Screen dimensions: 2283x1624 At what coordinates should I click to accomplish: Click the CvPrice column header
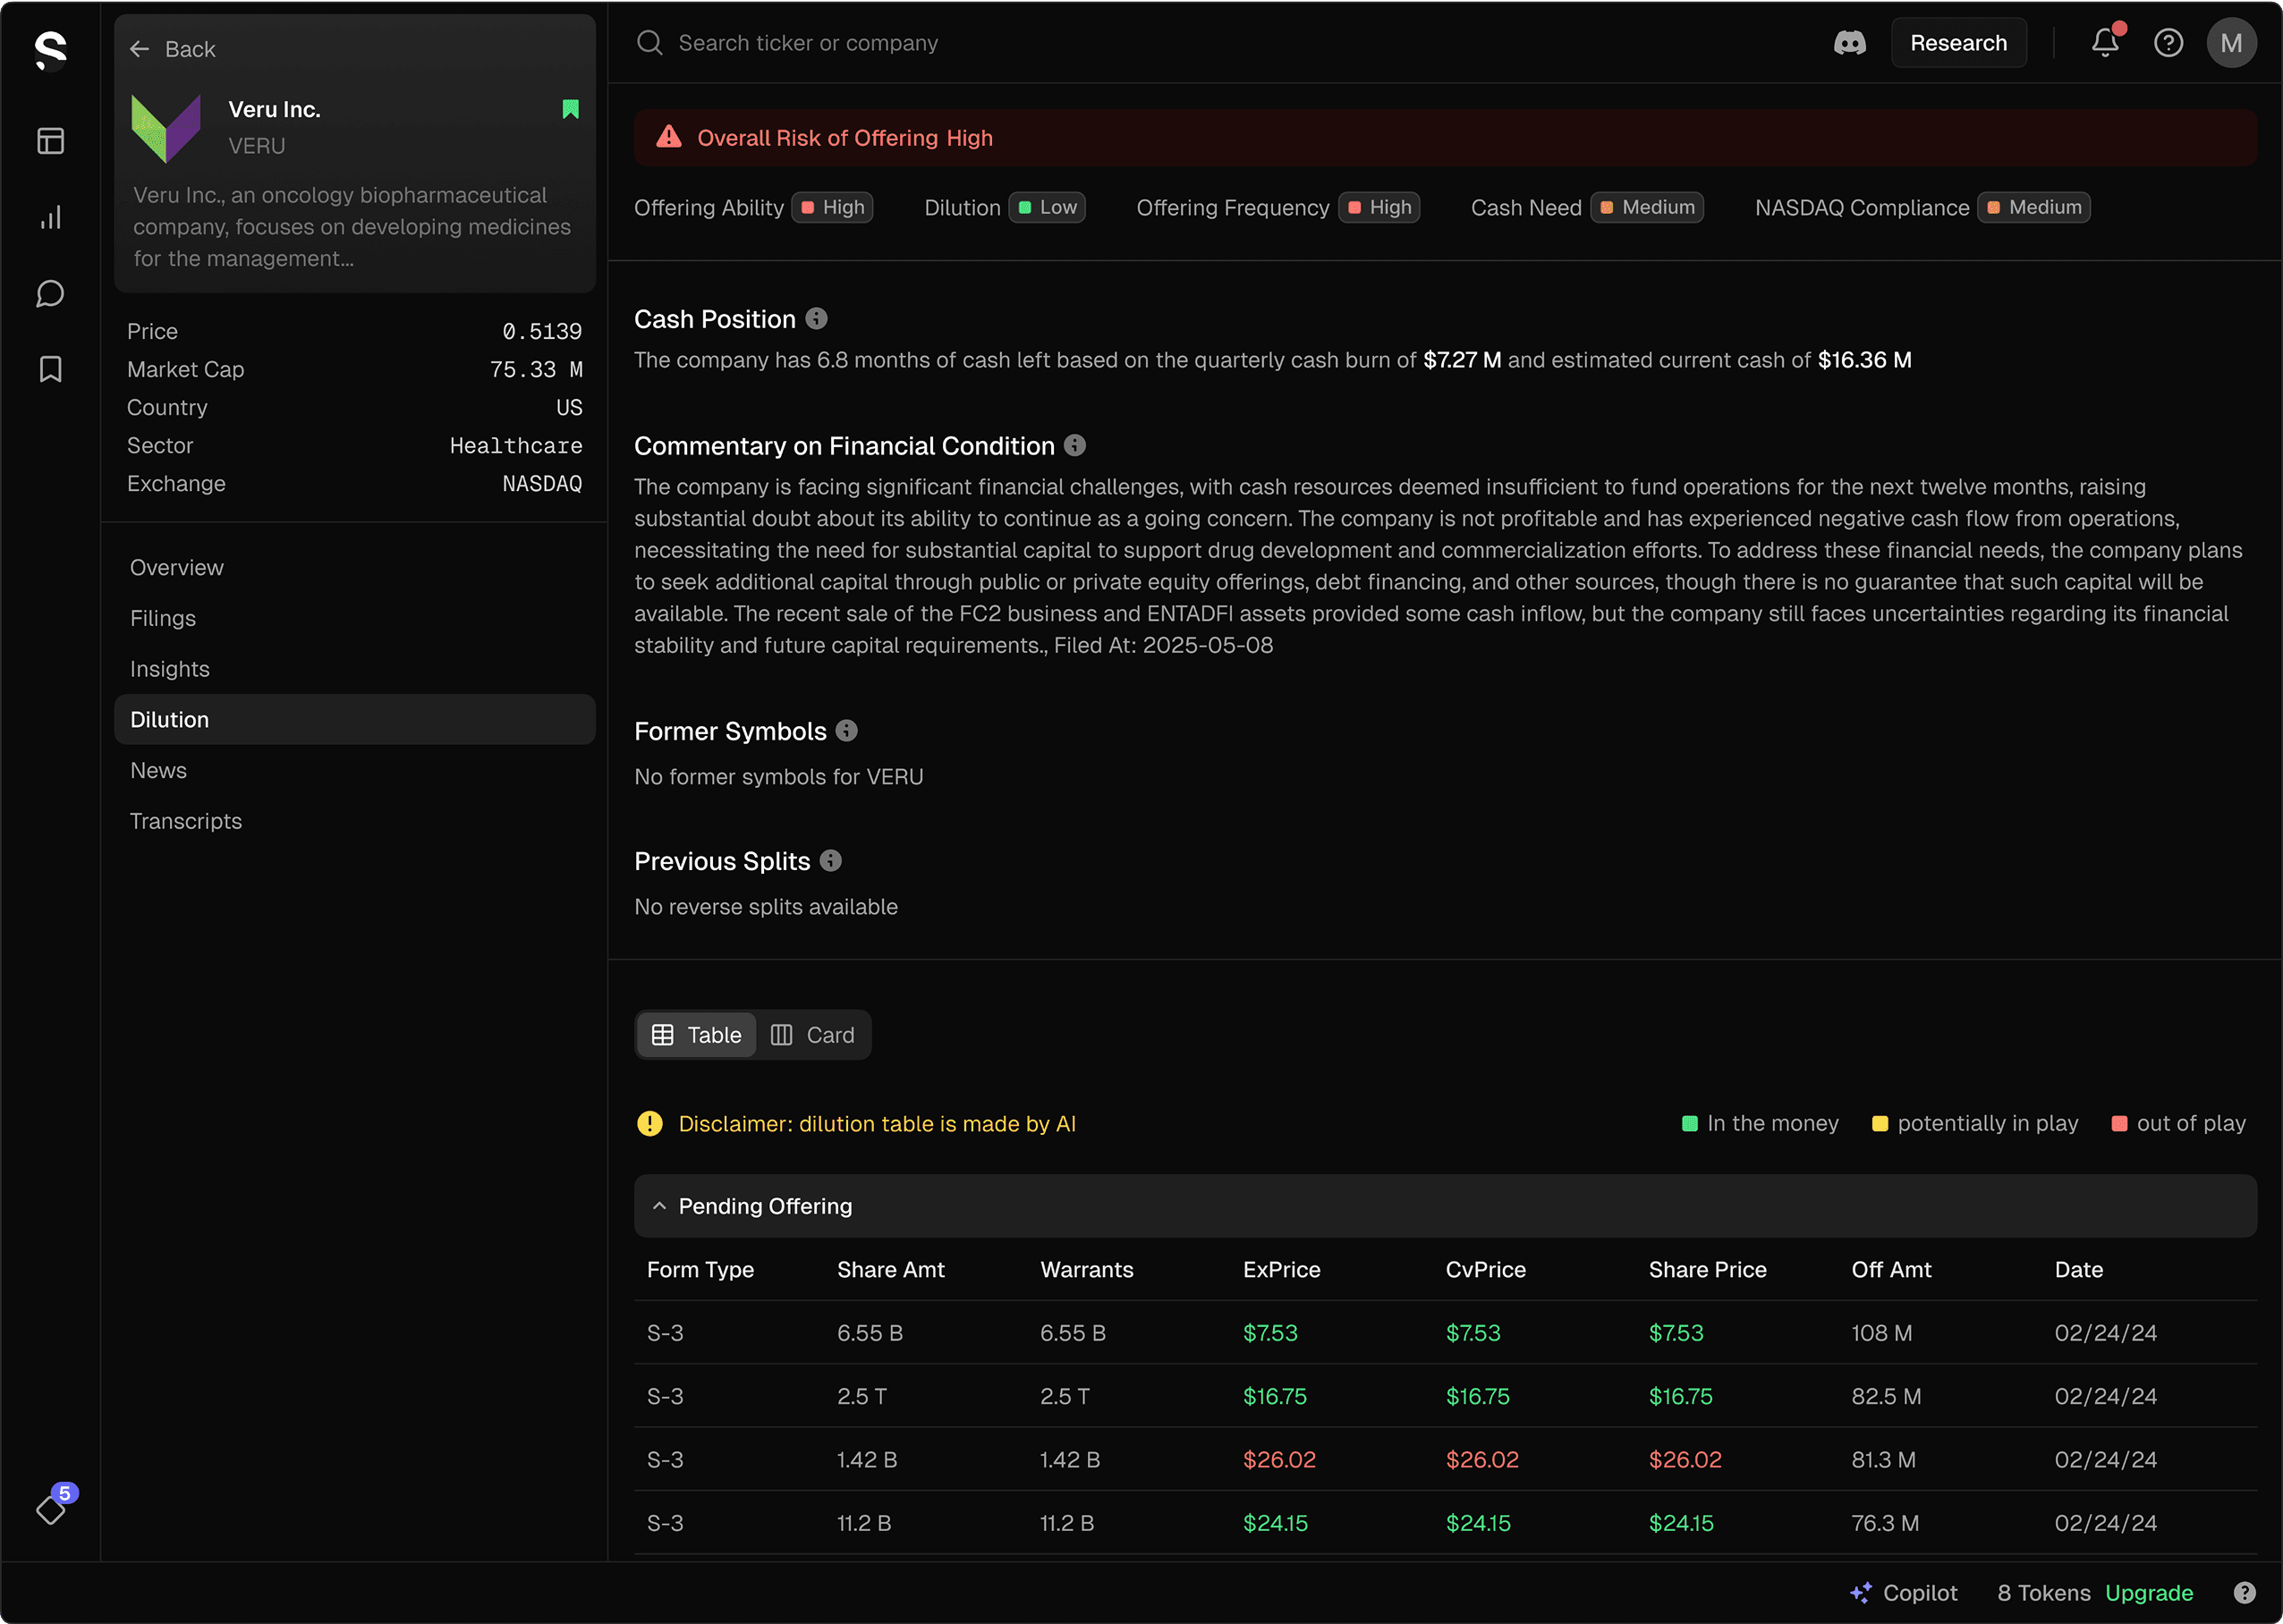(x=1486, y=1270)
